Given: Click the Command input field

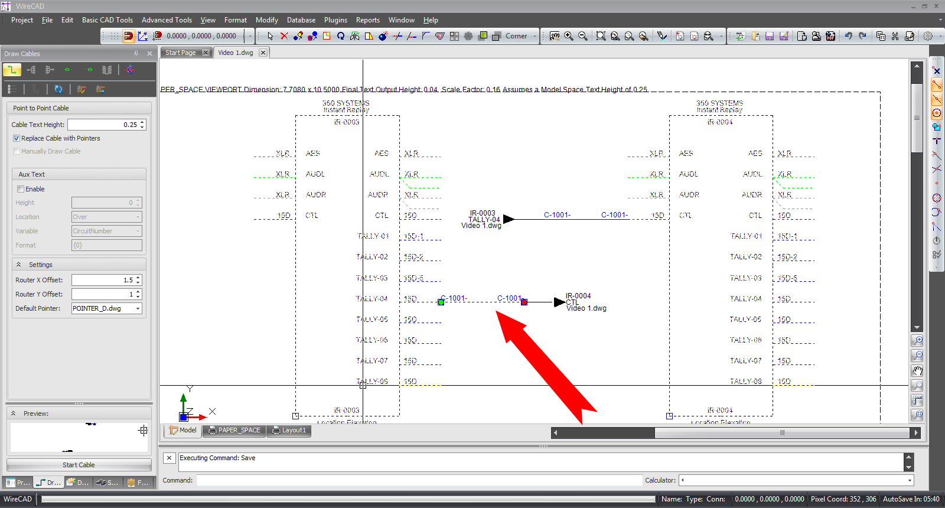Looking at the screenshot, I should pyautogui.click(x=419, y=480).
